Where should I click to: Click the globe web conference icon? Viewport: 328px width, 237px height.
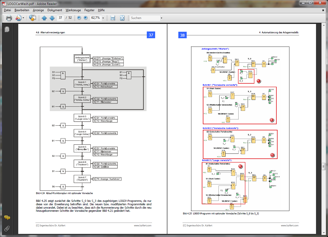point(32,18)
